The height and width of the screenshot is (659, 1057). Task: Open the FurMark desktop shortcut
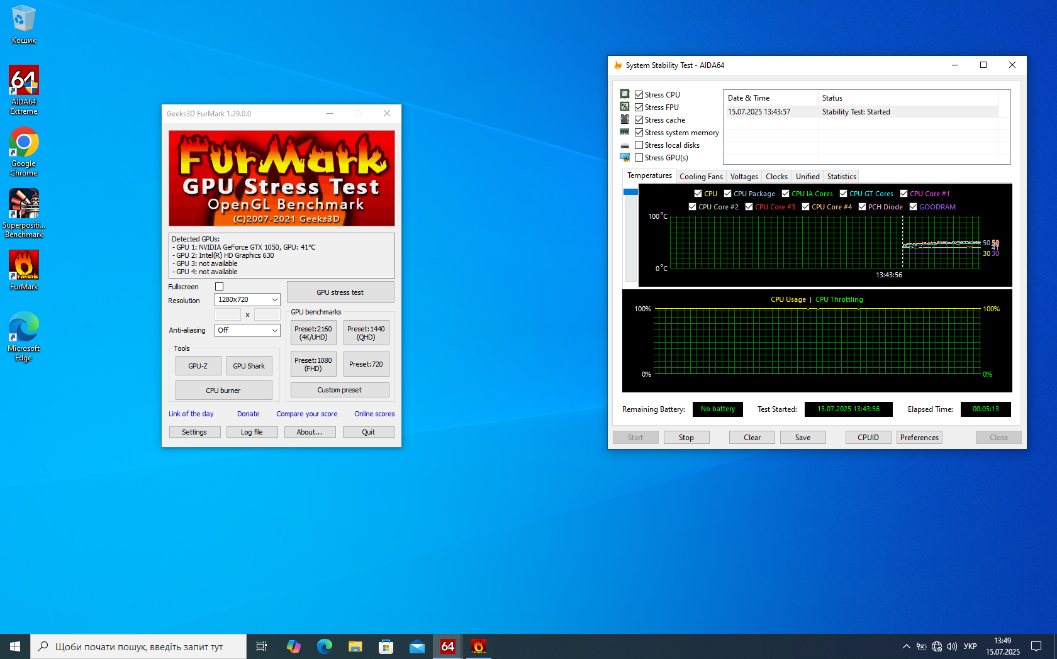coord(24,270)
